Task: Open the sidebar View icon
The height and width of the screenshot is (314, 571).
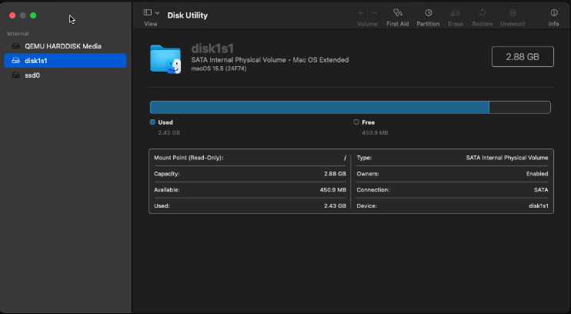Action: (x=148, y=13)
